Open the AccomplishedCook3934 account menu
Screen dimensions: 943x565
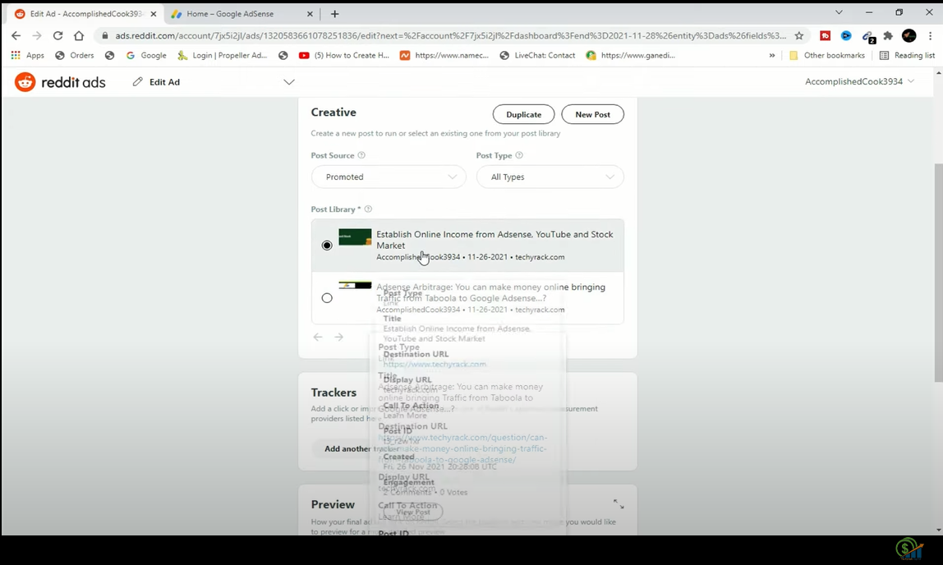coord(859,82)
